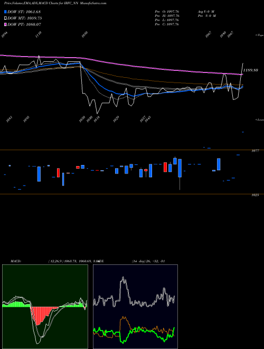Click the 'Pre H: 1097.76' value
The width and height of the screenshot is (264, 349).
coord(167,16)
